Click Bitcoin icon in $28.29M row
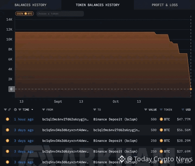The image size is (195, 166). 8,141
